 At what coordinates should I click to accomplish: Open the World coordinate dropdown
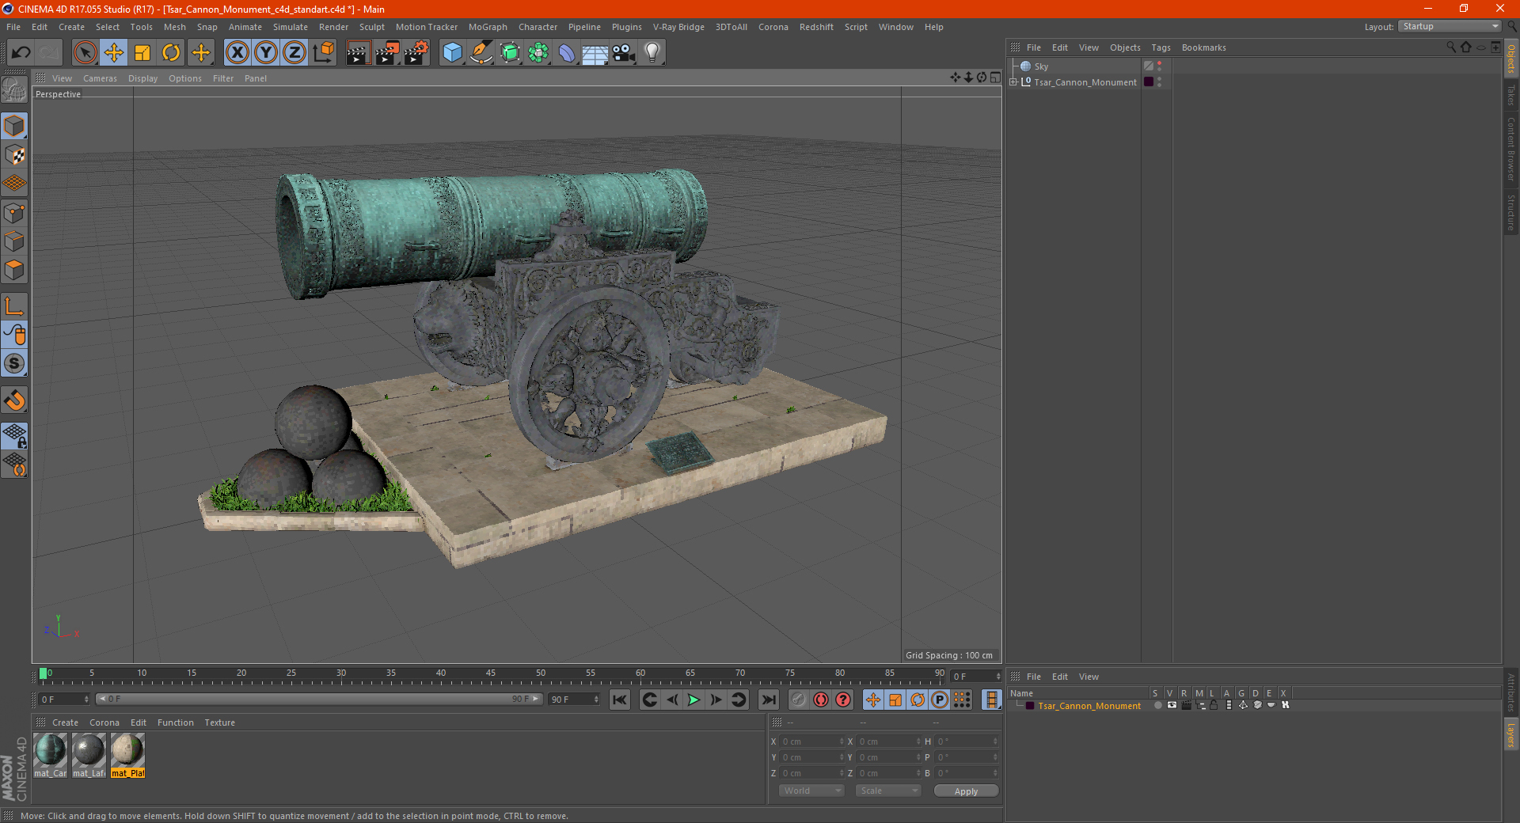point(811,791)
